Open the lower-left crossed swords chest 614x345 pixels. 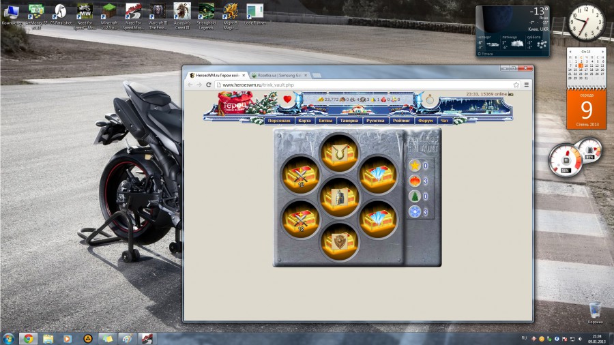pyautogui.click(x=300, y=220)
